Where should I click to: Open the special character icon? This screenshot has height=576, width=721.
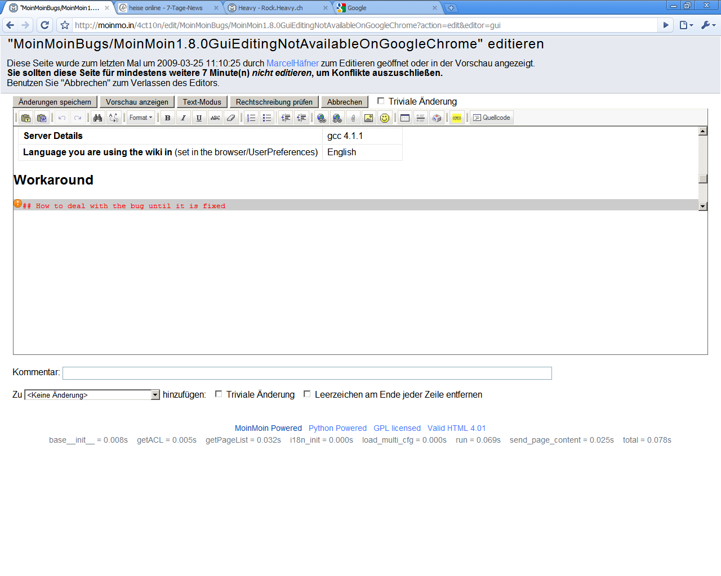[437, 118]
